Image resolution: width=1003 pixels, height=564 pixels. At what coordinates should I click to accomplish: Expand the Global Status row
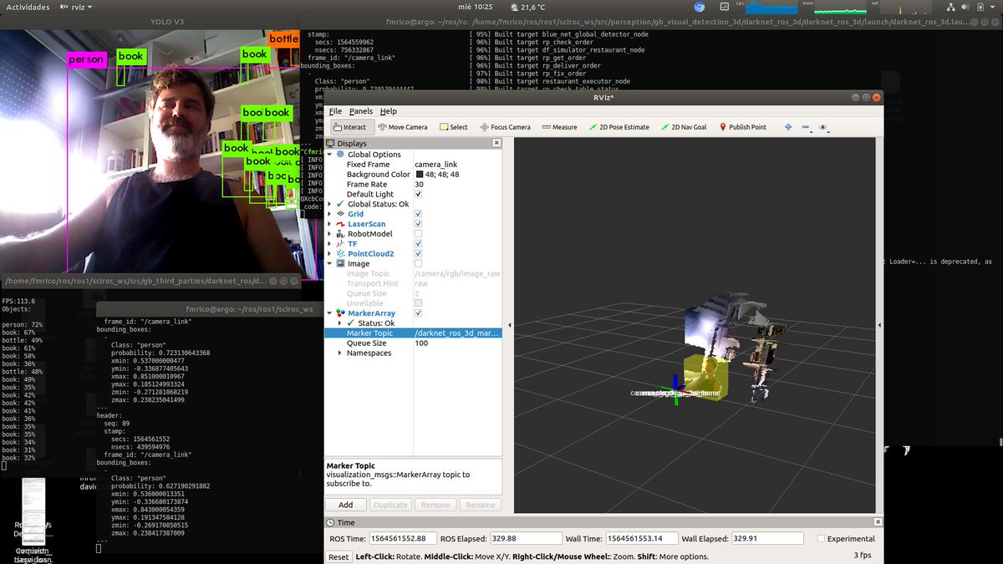click(329, 204)
